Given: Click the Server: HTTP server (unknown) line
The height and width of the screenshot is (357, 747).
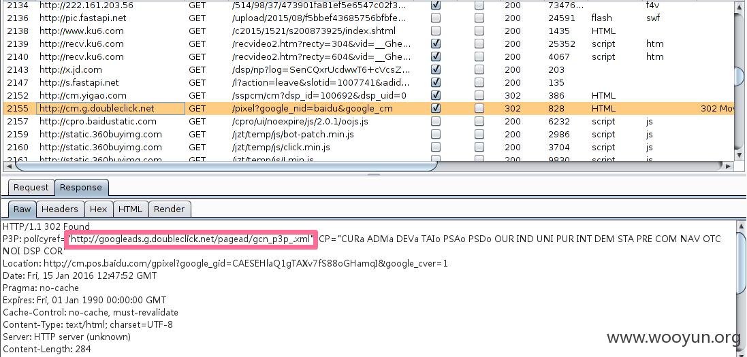Looking at the screenshot, I should 67,337.
